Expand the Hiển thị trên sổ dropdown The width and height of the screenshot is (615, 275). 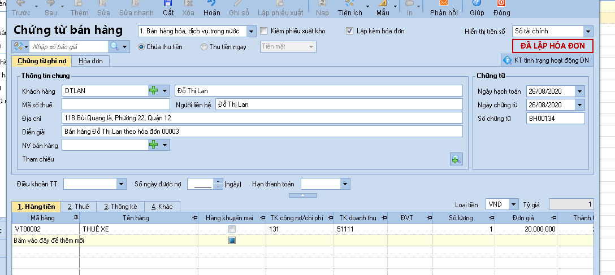tap(588, 31)
